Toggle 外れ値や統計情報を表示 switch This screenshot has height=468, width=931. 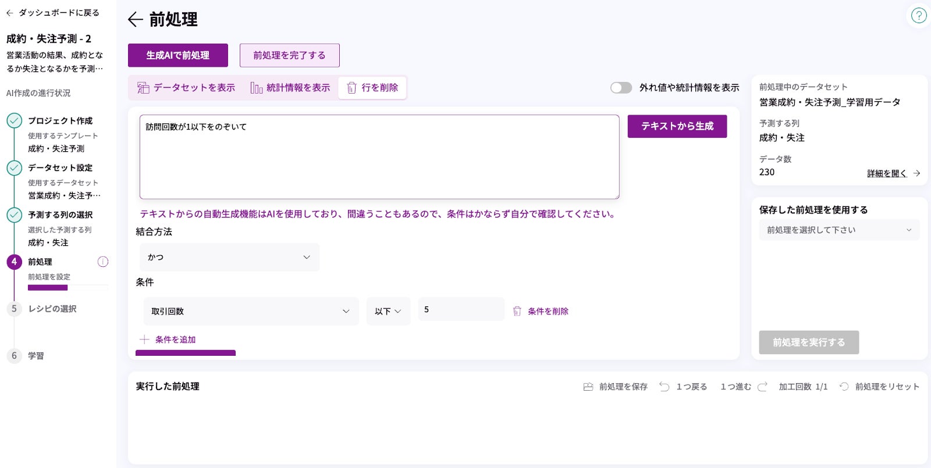pyautogui.click(x=621, y=88)
